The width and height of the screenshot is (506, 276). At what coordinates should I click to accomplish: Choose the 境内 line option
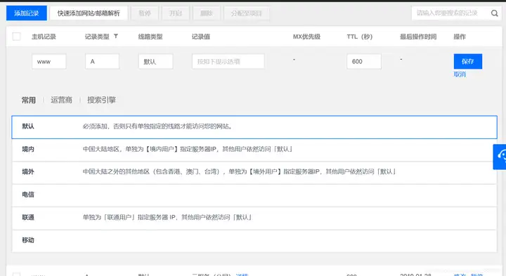[254, 150]
